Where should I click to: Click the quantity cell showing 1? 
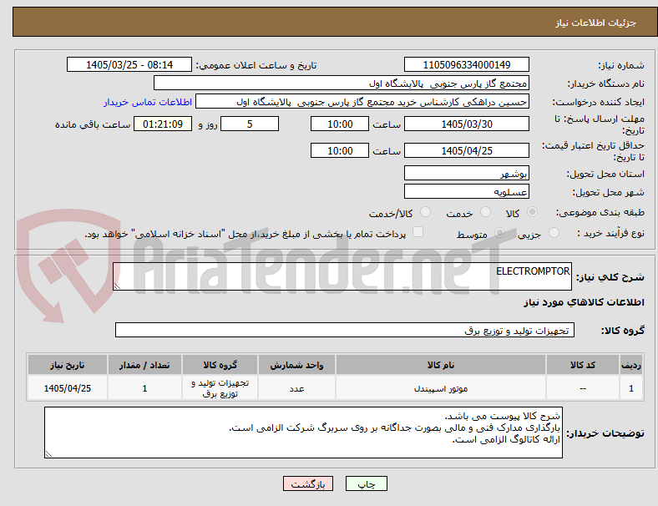144,388
